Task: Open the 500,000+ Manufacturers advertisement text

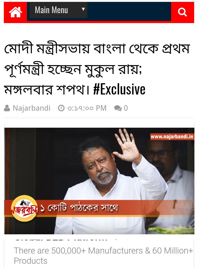Action: pos(103,255)
